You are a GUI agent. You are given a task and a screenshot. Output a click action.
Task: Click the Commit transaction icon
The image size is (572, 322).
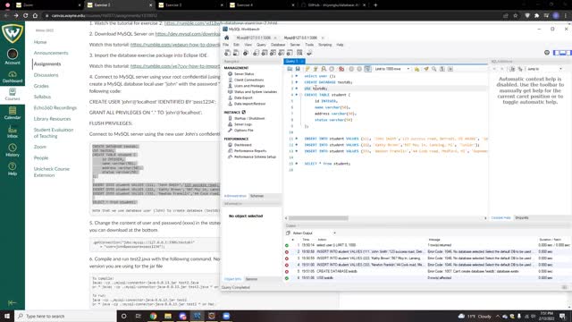point(351,69)
